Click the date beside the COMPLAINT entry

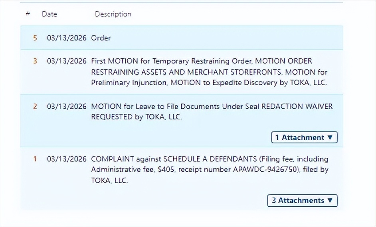point(67,159)
